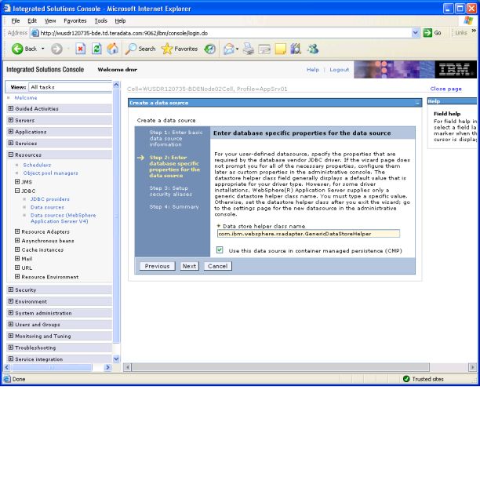Open Data sources (WebSphere Application Server V4)
Viewport: 480px width, 477px height.
click(63, 218)
